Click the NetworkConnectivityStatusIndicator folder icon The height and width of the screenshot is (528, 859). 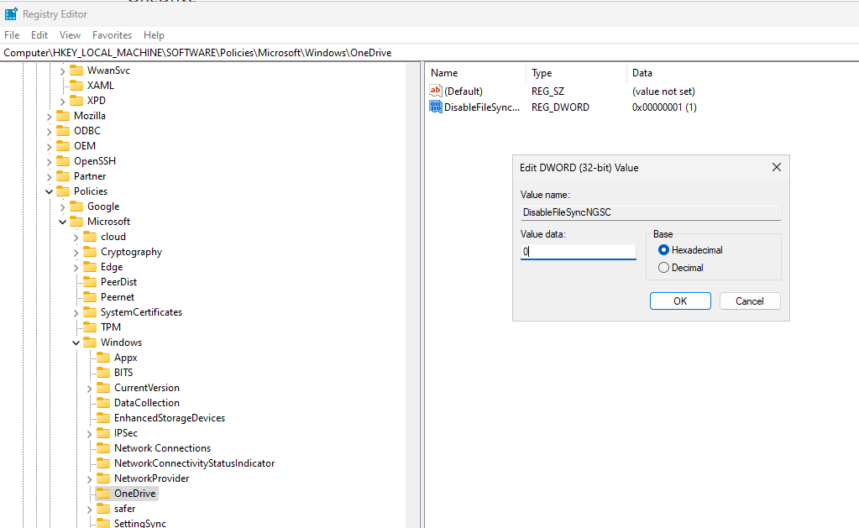pyautogui.click(x=103, y=463)
